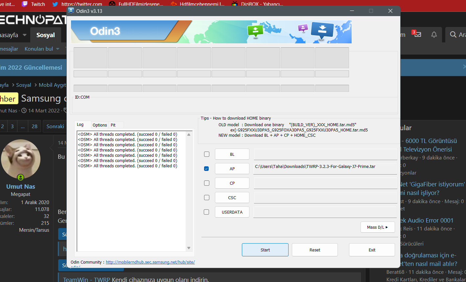466x282 pixels.
Task: Browse for an AP file
Action: [x=232, y=169]
